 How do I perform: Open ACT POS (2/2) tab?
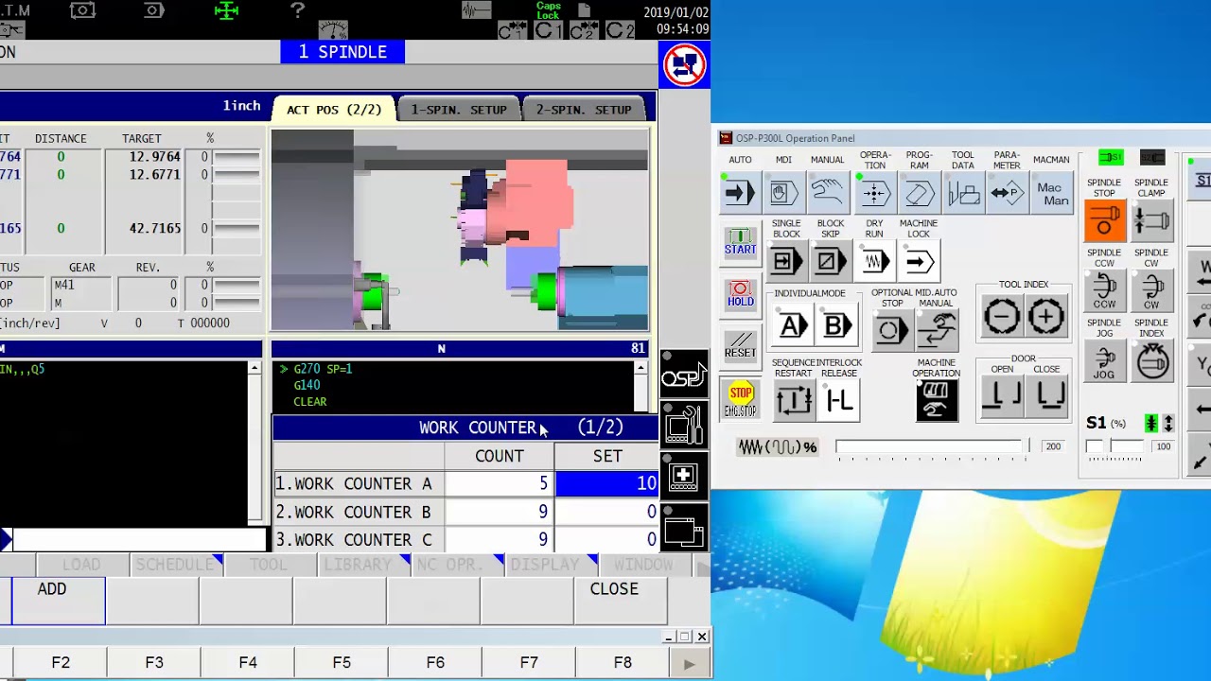coord(334,109)
